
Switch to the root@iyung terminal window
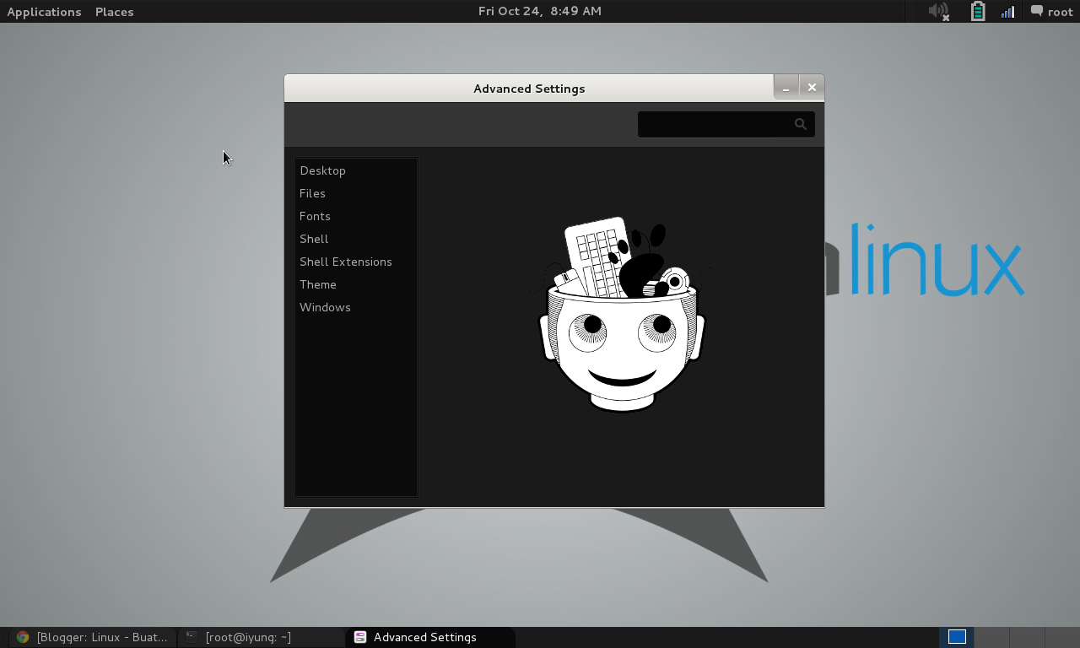[x=262, y=637]
